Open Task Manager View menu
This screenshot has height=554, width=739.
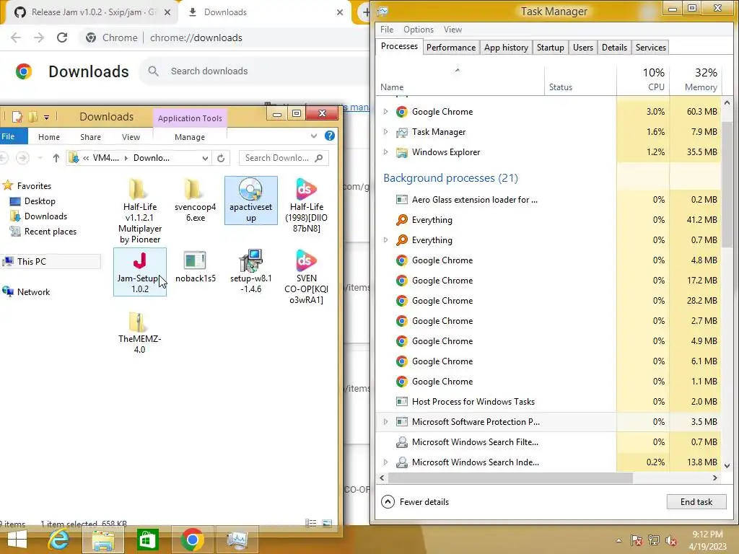tap(452, 29)
